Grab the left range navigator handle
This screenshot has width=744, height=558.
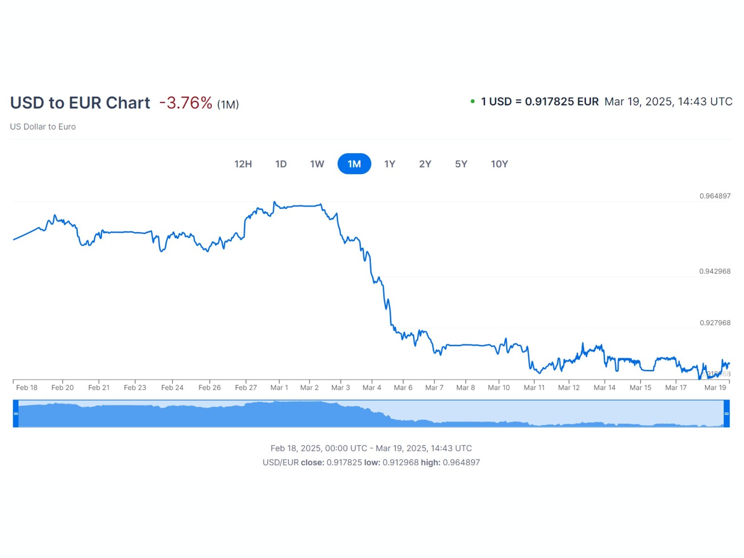pyautogui.click(x=16, y=413)
